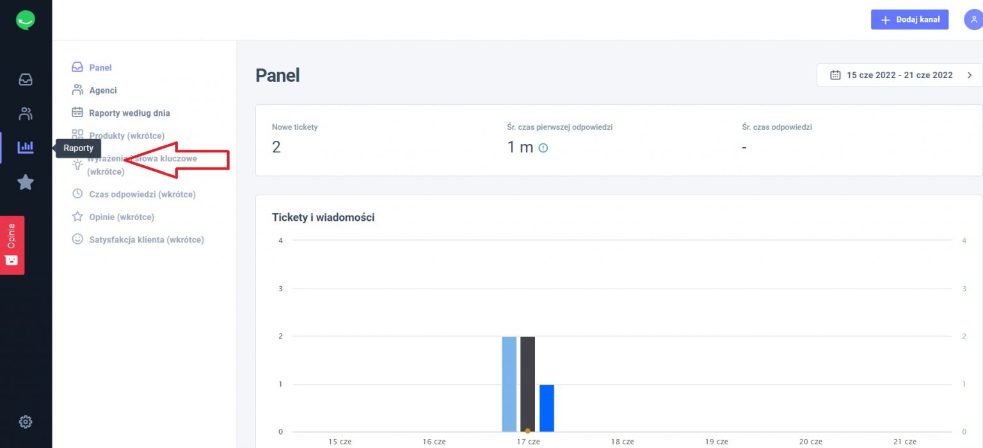
Task: Open the date range picker 15 cze 2022
Action: [892, 75]
